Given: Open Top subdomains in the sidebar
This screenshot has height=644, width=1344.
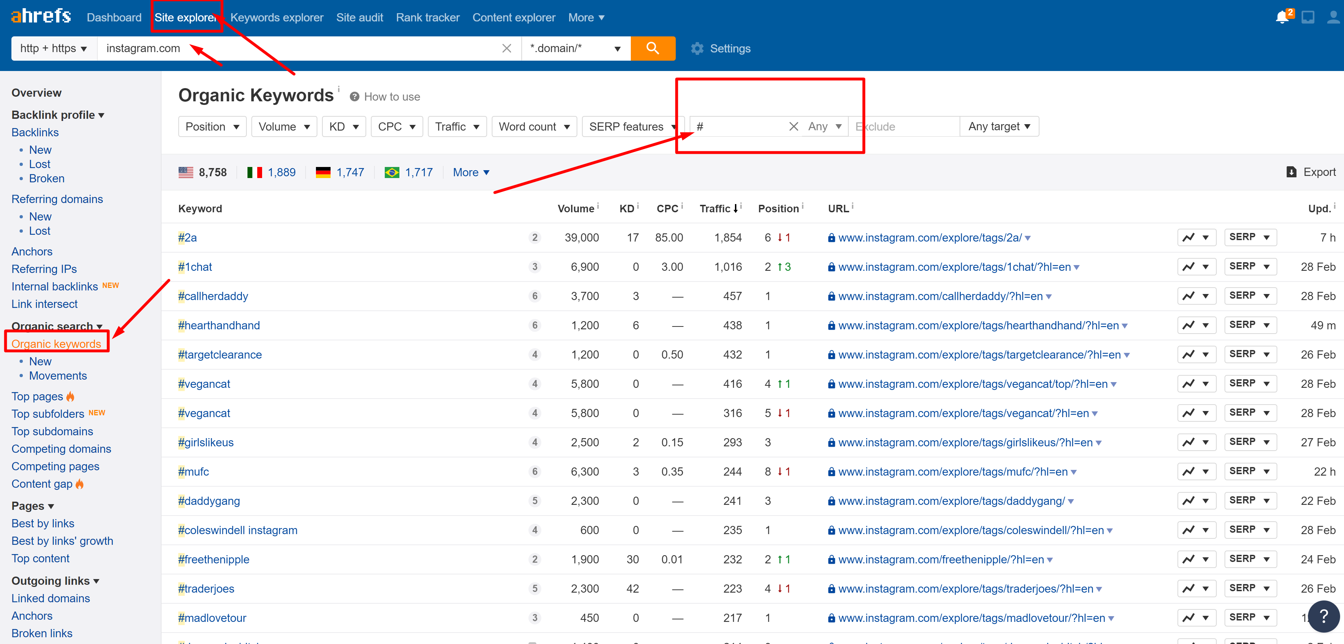Looking at the screenshot, I should (52, 431).
